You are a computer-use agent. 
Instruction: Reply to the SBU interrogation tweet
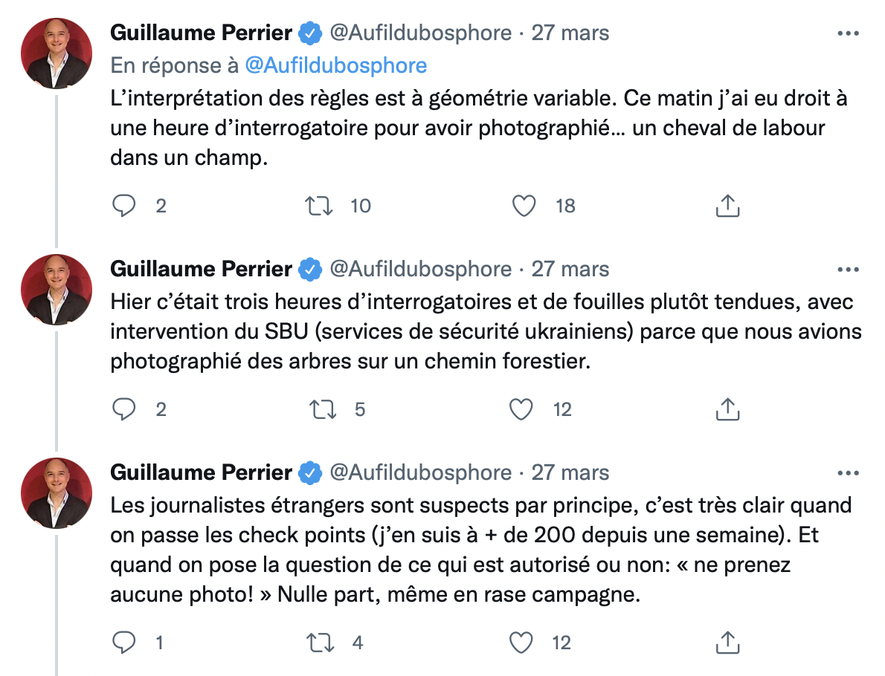tap(123, 409)
